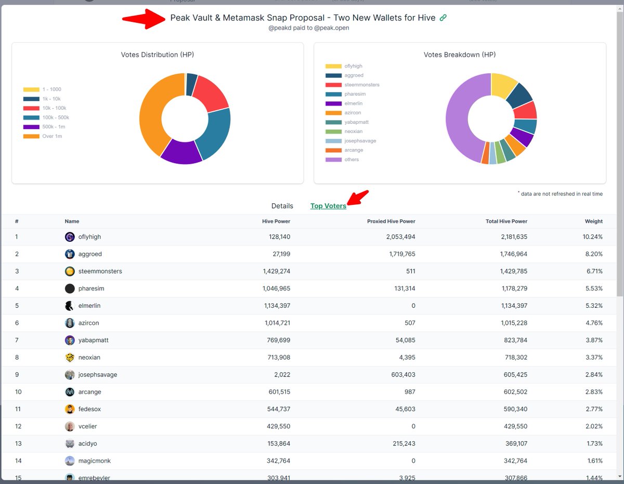This screenshot has width=624, height=484.
Task: Switch to the Details tab
Action: pyautogui.click(x=282, y=206)
